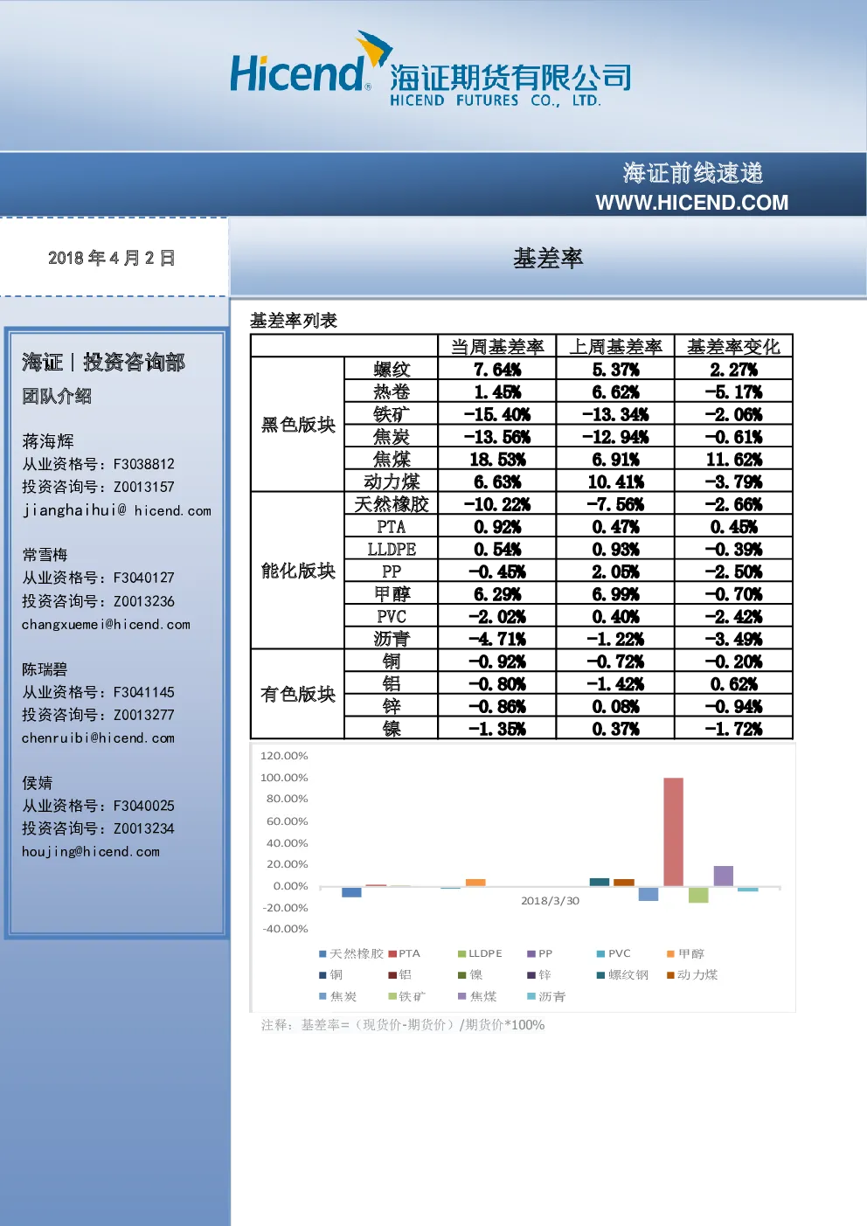Click the 动力煤 row label in table
The height and width of the screenshot is (1226, 867).
(x=392, y=481)
